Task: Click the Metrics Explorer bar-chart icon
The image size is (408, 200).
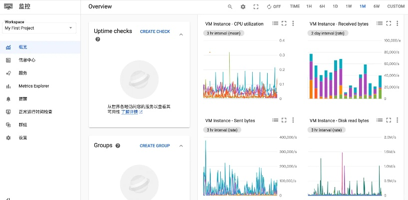Action: [x=8, y=86]
